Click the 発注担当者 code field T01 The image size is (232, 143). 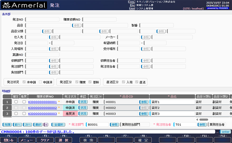point(185,125)
